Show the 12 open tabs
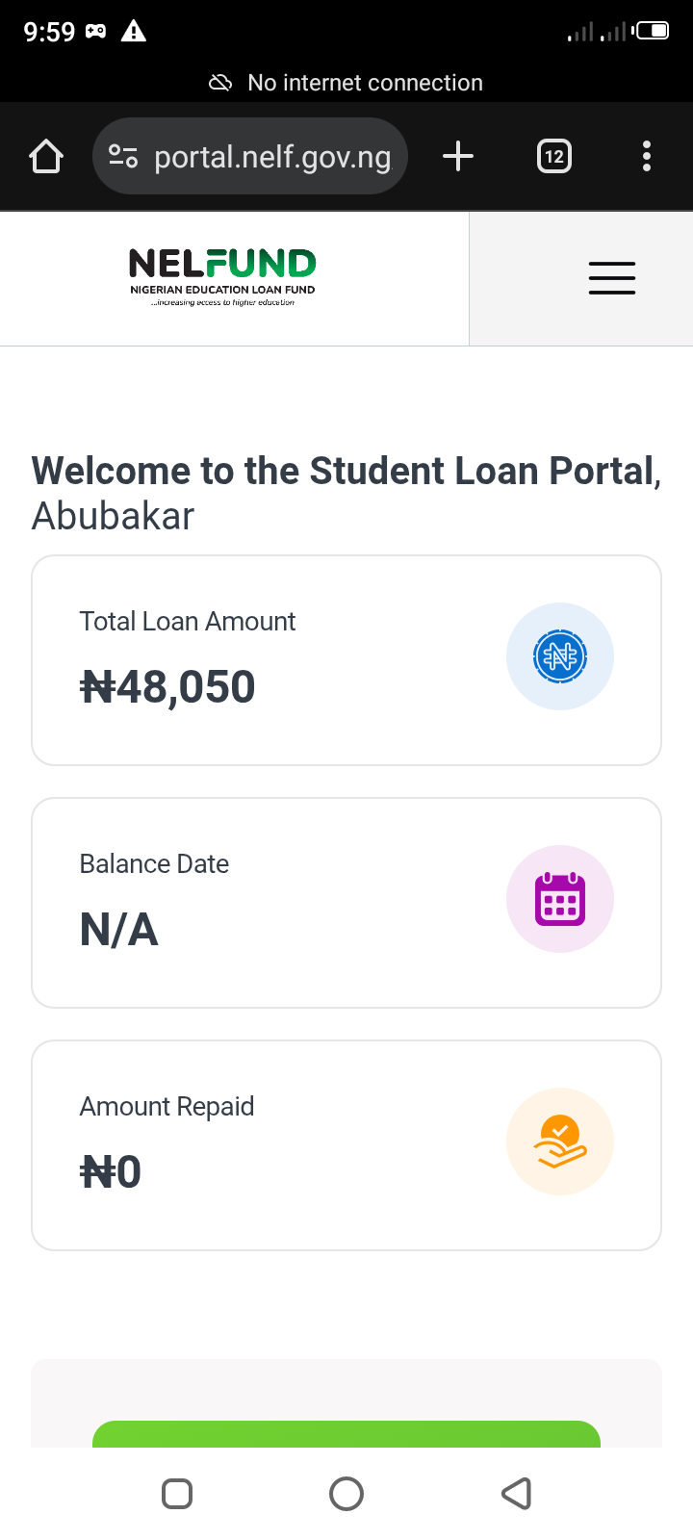 pos(554,156)
